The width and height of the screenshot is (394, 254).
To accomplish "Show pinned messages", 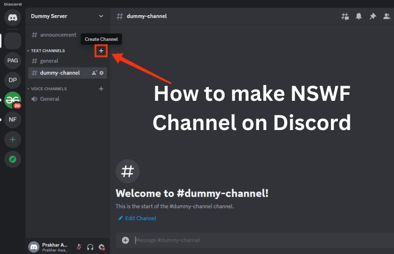I will point(373,16).
